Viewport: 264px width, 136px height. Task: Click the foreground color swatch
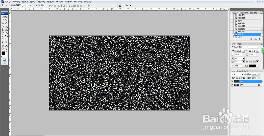pyautogui.click(x=3, y=53)
